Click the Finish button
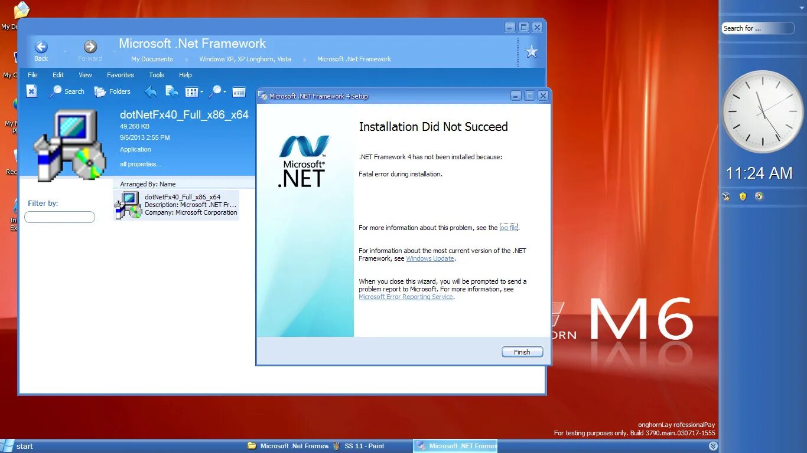Viewport: 807px width, 453px height. coord(522,352)
